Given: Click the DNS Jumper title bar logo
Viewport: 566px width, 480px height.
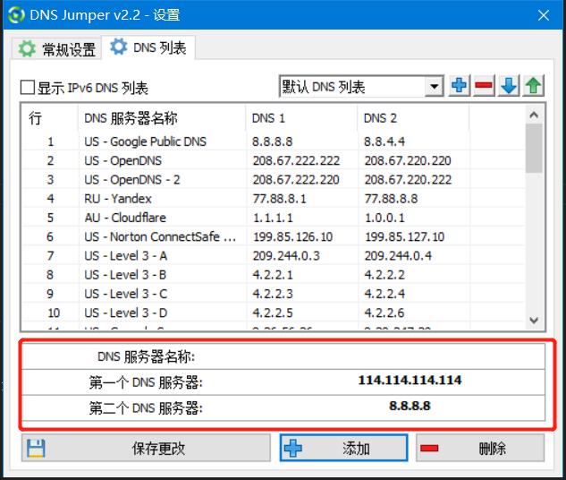Looking at the screenshot, I should [x=16, y=15].
